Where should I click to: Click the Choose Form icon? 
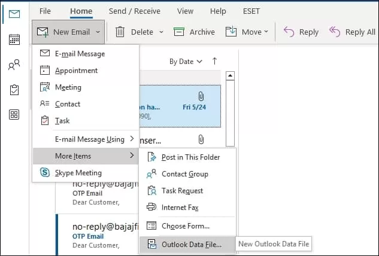(151, 226)
